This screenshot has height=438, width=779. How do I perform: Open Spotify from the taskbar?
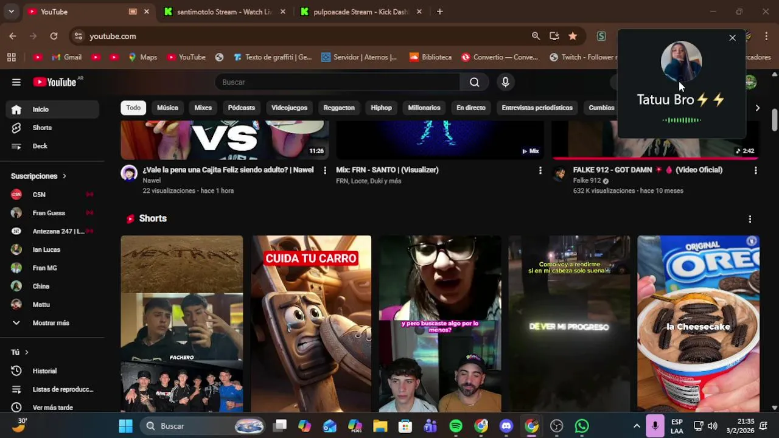click(456, 426)
